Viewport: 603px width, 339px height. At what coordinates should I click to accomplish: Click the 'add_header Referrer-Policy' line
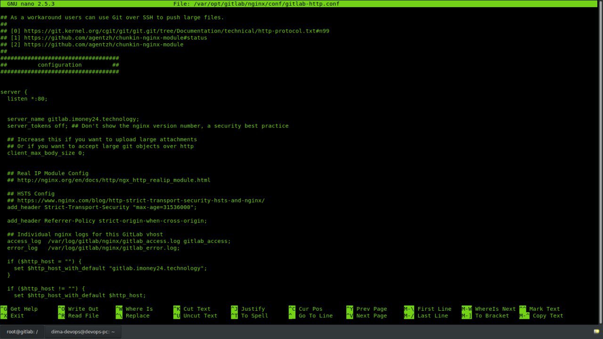point(107,221)
